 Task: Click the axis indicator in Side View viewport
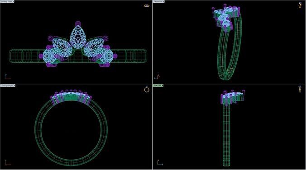160,162
